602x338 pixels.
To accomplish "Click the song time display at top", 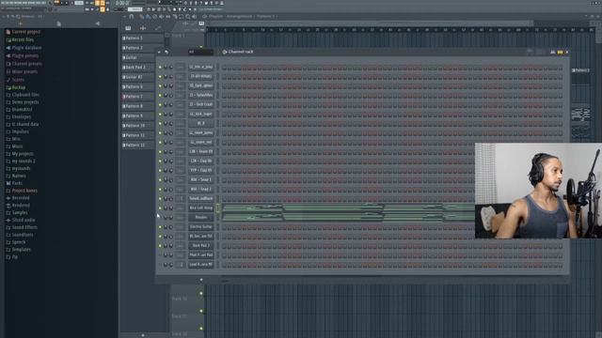I will [x=122, y=3].
